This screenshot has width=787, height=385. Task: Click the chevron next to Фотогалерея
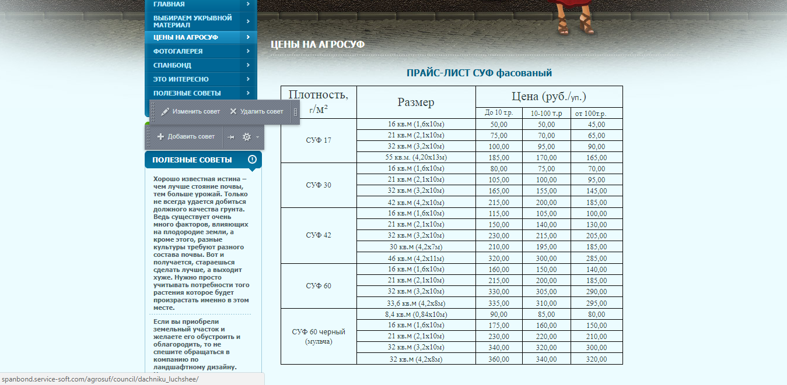click(x=249, y=51)
